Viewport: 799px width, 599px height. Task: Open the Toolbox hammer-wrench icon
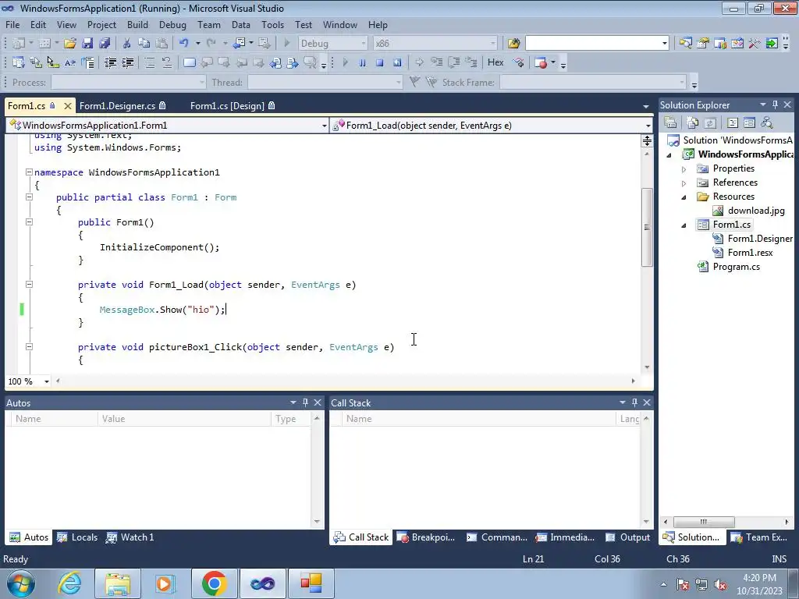pyautogui.click(x=755, y=44)
